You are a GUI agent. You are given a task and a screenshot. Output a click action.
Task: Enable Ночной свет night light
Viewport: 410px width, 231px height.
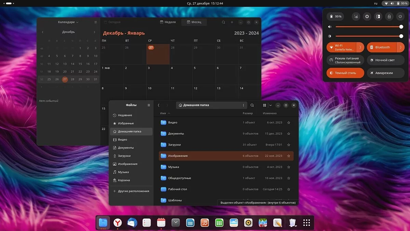click(385, 60)
